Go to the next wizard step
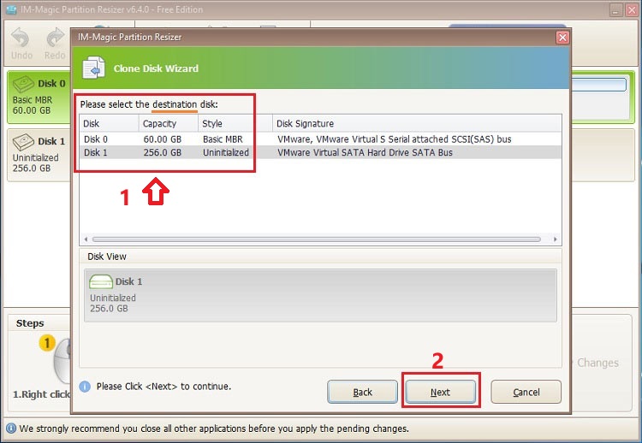 click(x=441, y=392)
